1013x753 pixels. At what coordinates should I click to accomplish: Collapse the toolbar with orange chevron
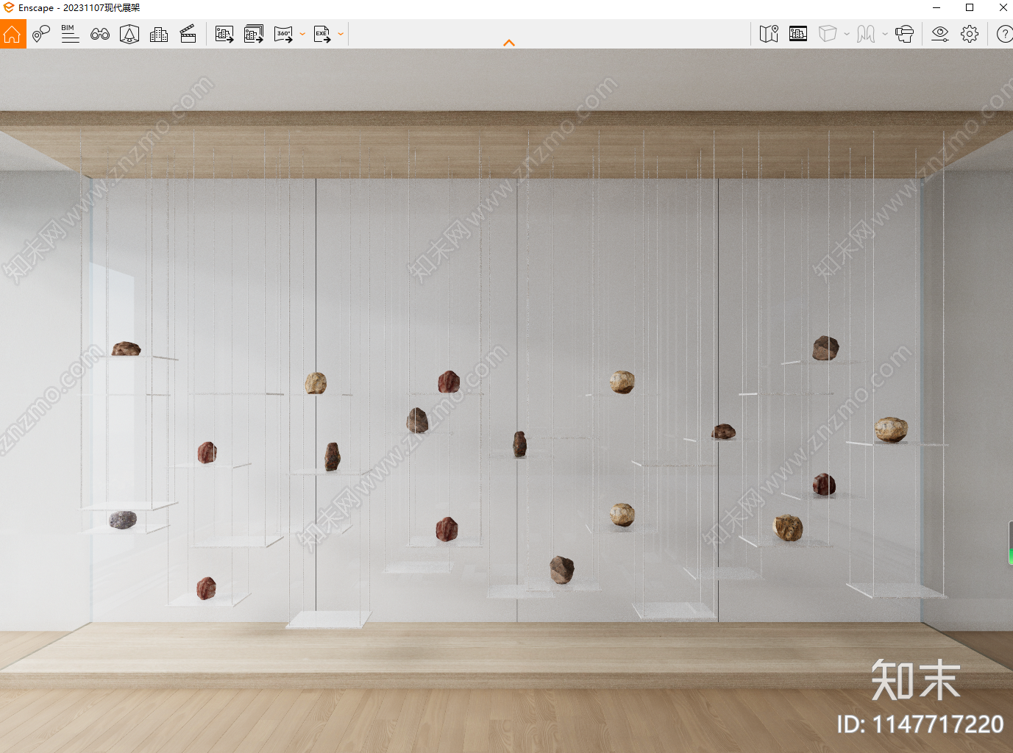click(509, 43)
